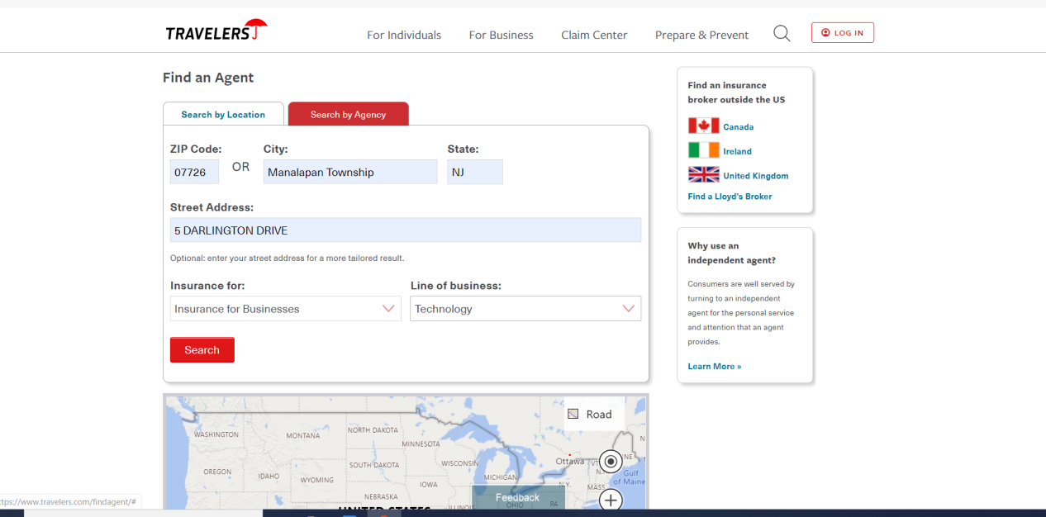Click the Learn More link

pos(715,366)
